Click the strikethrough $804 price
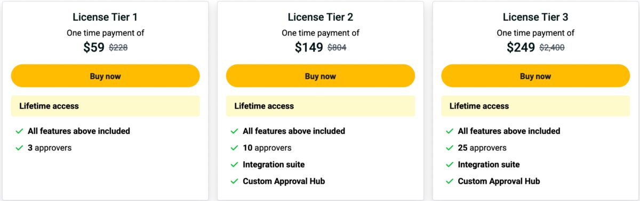This screenshot has width=640, height=201. coord(337,48)
